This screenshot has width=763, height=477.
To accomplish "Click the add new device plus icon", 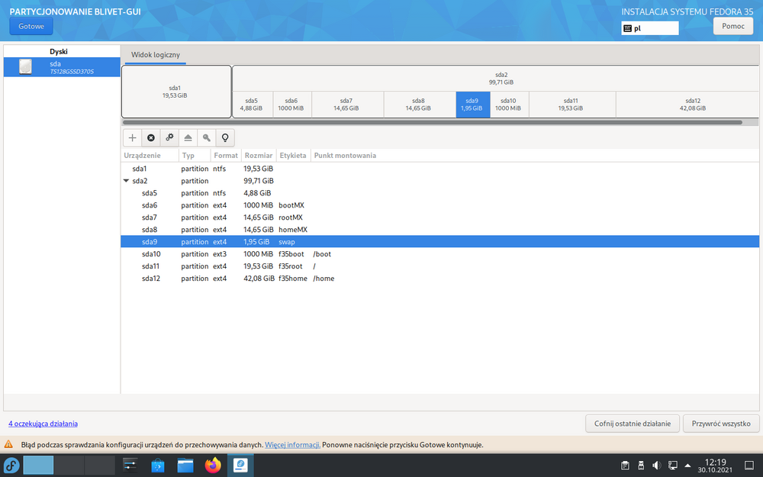I will [132, 137].
